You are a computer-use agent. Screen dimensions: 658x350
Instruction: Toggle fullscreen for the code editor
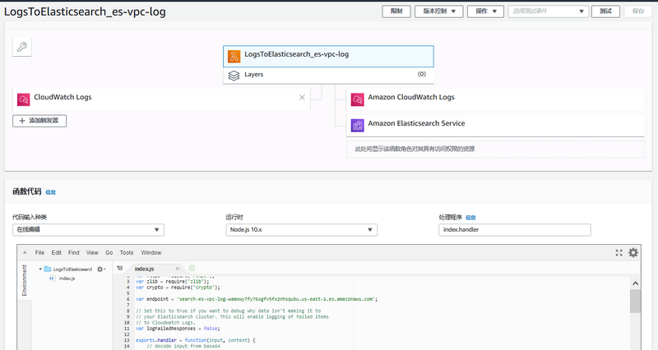click(x=619, y=253)
